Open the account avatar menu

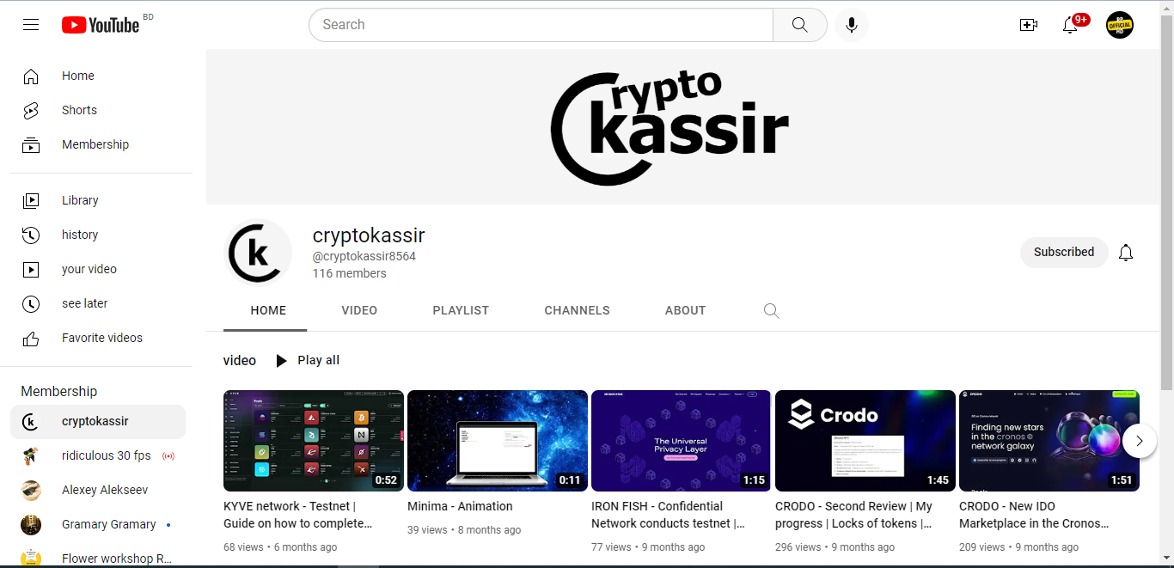pyautogui.click(x=1120, y=25)
